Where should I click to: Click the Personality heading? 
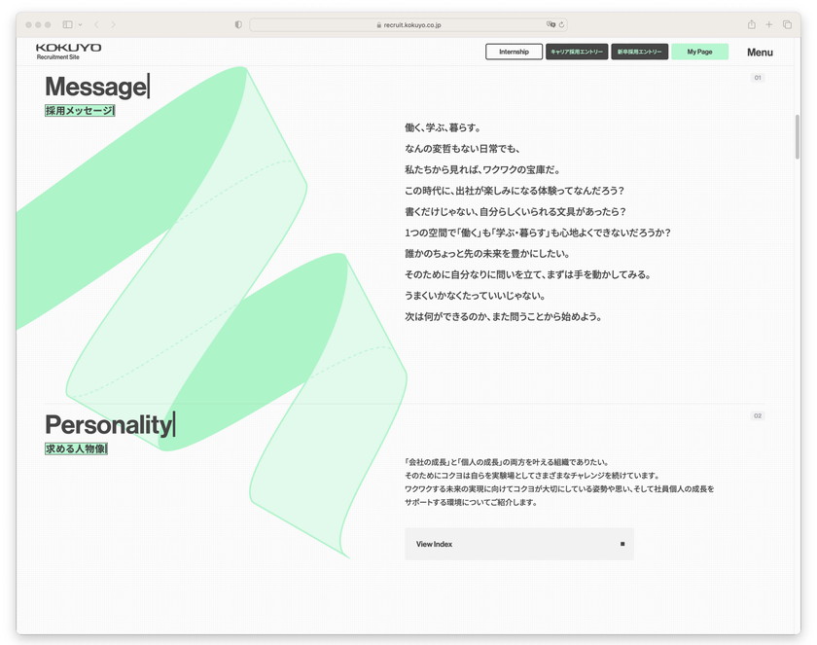click(x=110, y=424)
